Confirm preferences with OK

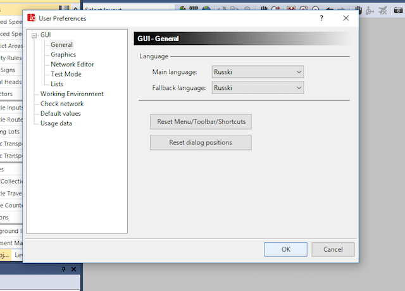[x=285, y=249]
